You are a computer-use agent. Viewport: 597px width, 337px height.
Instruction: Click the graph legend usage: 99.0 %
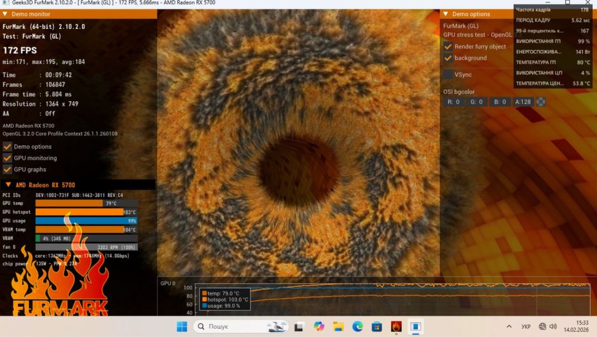(x=221, y=306)
